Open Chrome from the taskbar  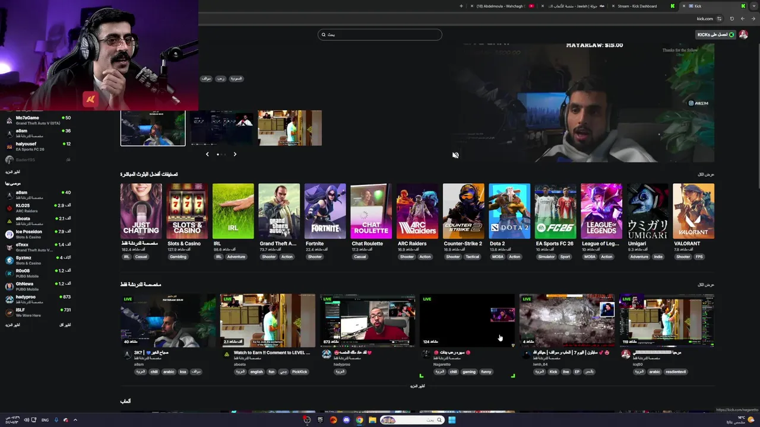pyautogui.click(x=359, y=420)
